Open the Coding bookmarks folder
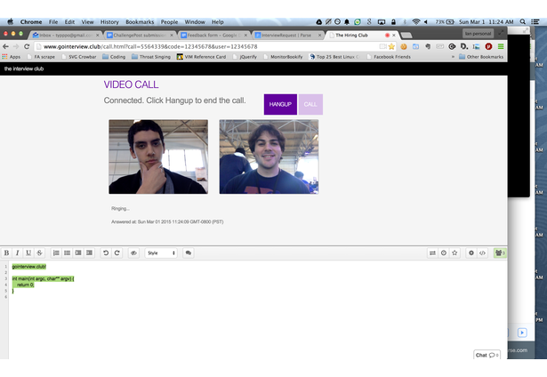This screenshot has width=547, height=377. [114, 57]
